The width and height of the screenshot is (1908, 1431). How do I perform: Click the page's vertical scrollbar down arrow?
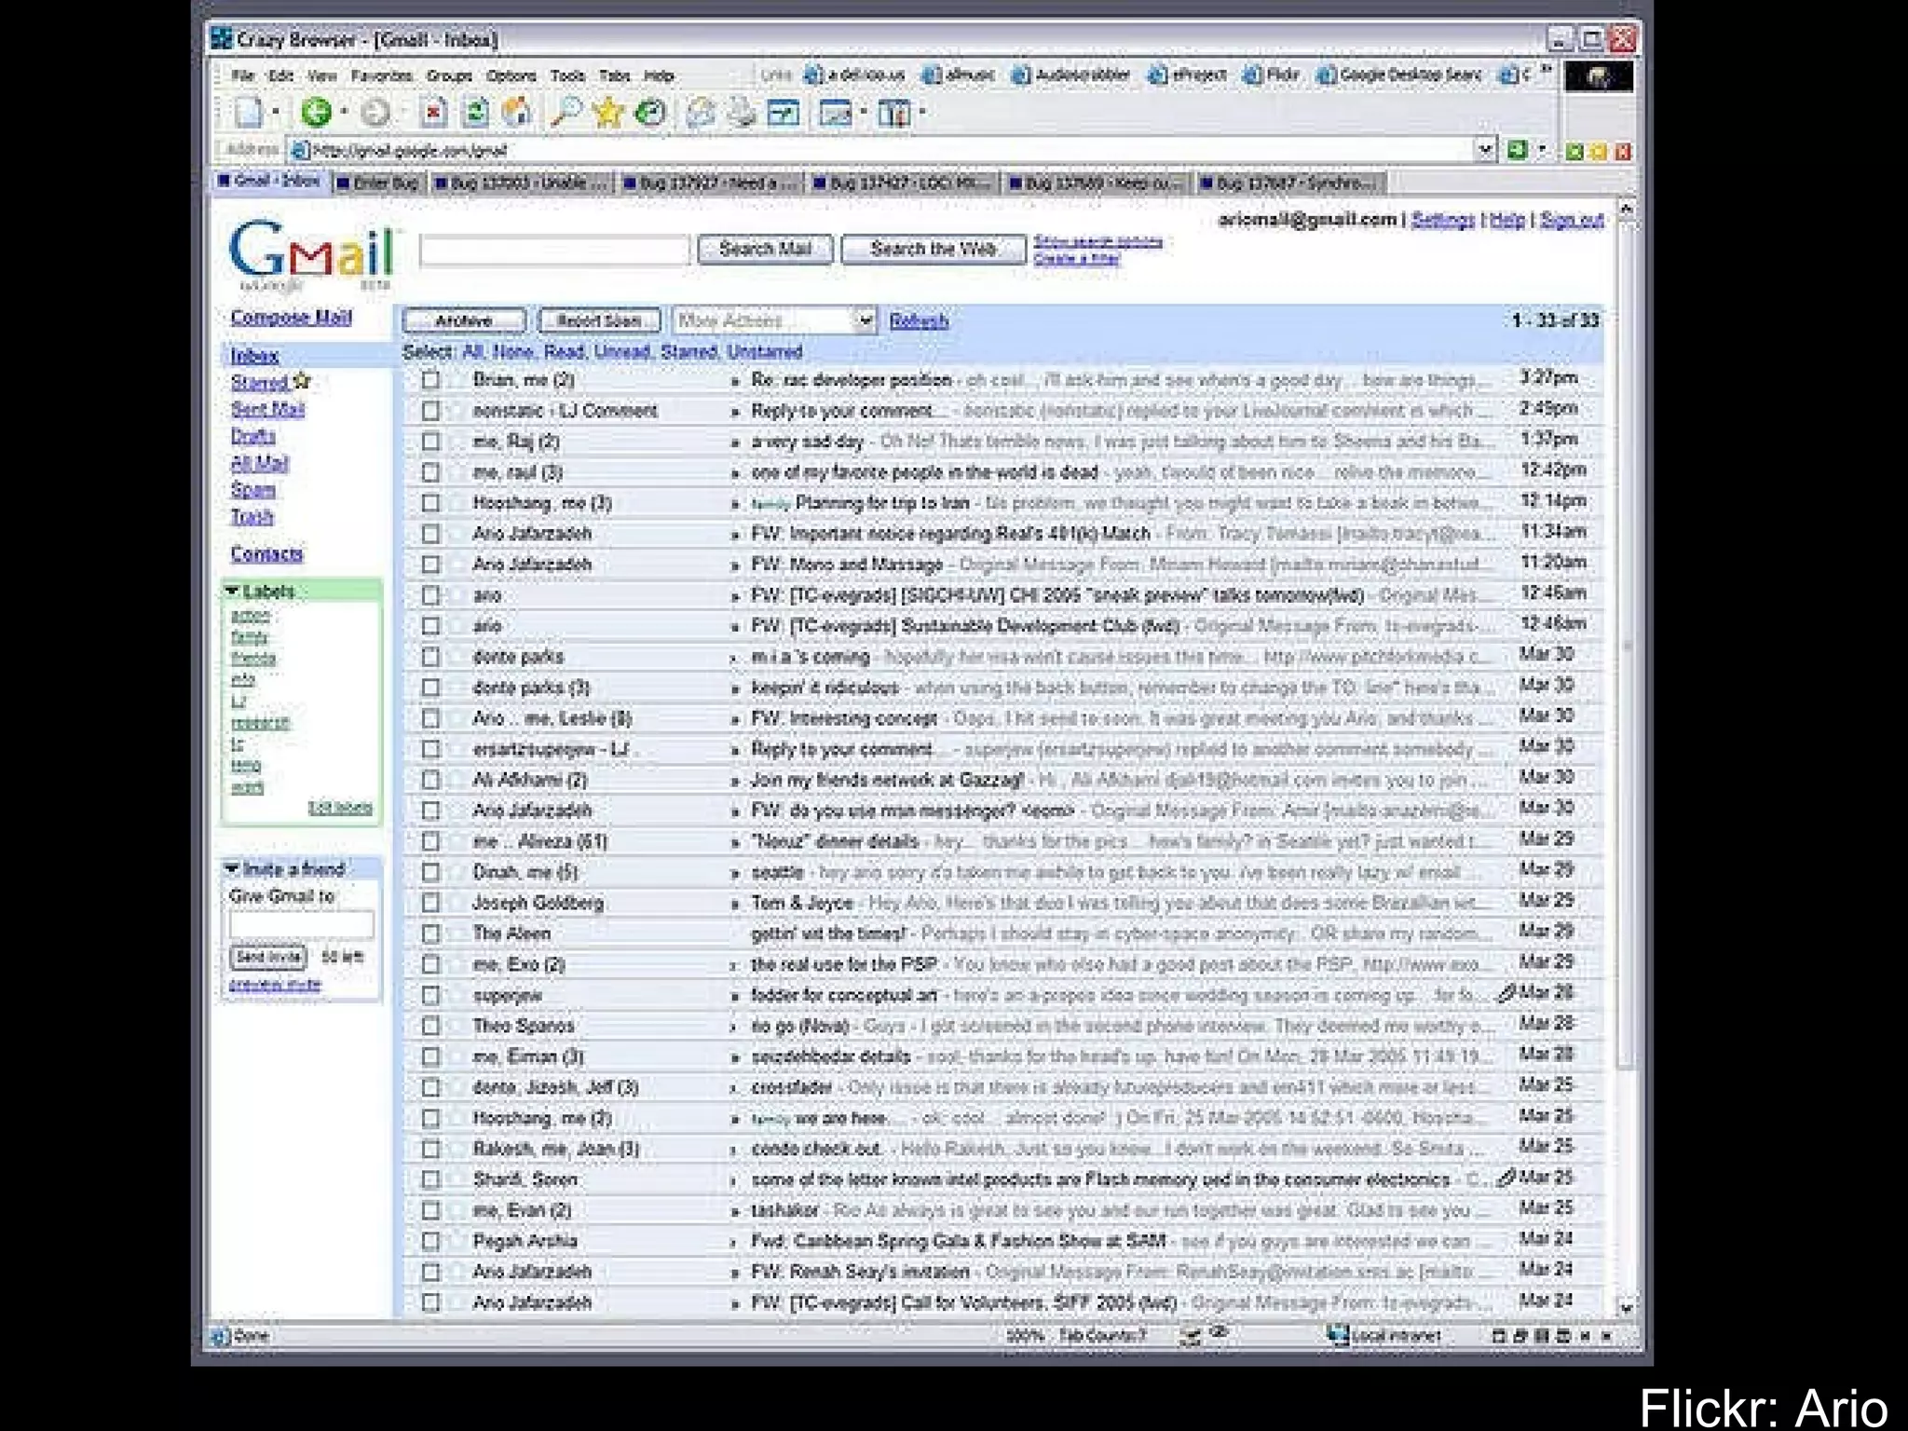[x=1627, y=1307]
